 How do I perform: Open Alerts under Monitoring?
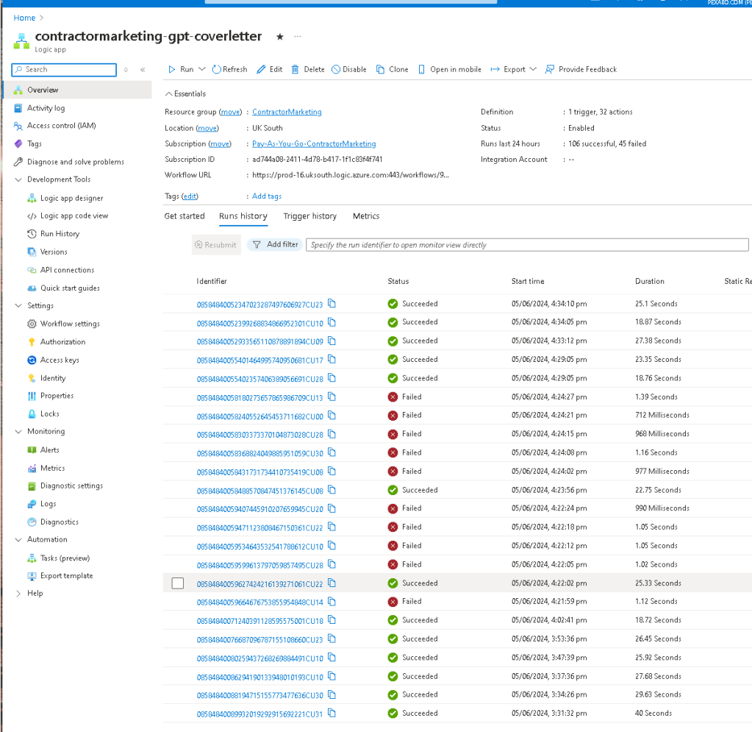coord(49,449)
